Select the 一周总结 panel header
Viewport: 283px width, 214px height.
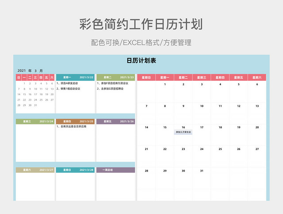116,170
